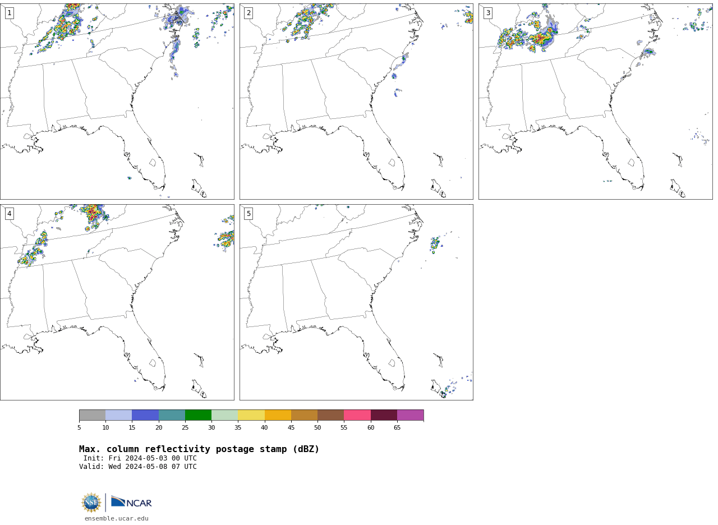This screenshot has width=718, height=525.
Task: Open ensemble member 4 map thumbnail
Action: (x=117, y=302)
